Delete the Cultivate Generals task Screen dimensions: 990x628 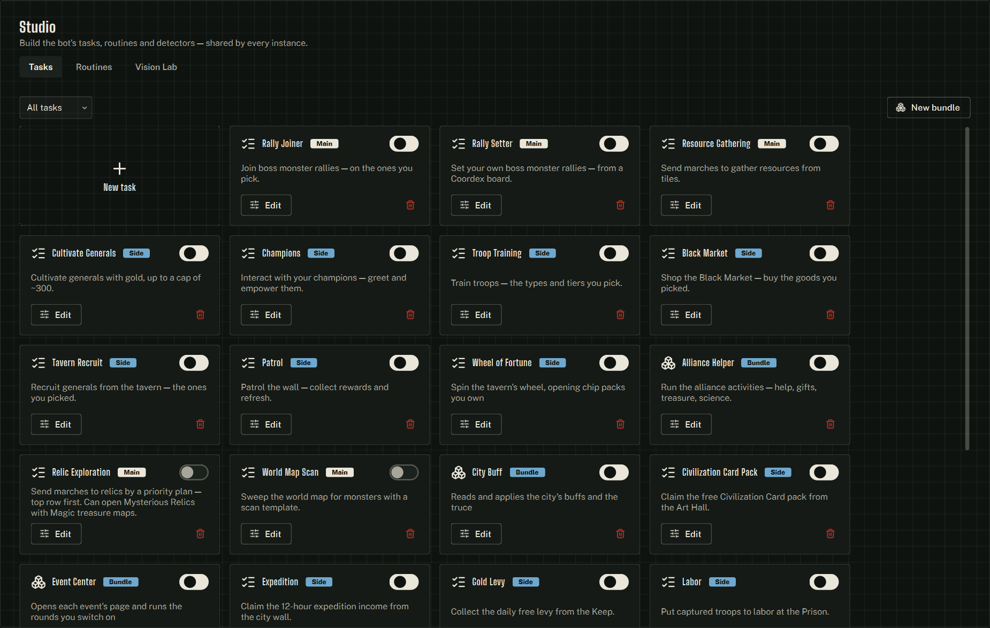(x=200, y=315)
